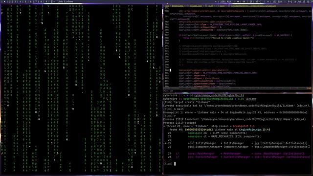
Task: Click the VK_STRUCTURE_TYPE_GRAPHICS_PIPELINE_CREATE_INFO line
Action: pos(218,73)
